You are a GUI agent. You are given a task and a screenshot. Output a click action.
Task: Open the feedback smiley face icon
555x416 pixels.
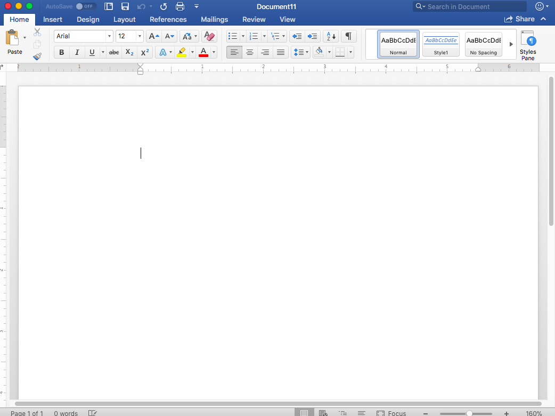pos(539,6)
